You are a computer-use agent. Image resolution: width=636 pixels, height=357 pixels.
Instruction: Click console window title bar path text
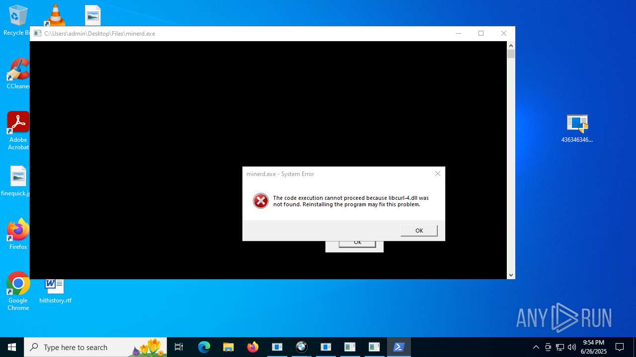pyautogui.click(x=99, y=34)
